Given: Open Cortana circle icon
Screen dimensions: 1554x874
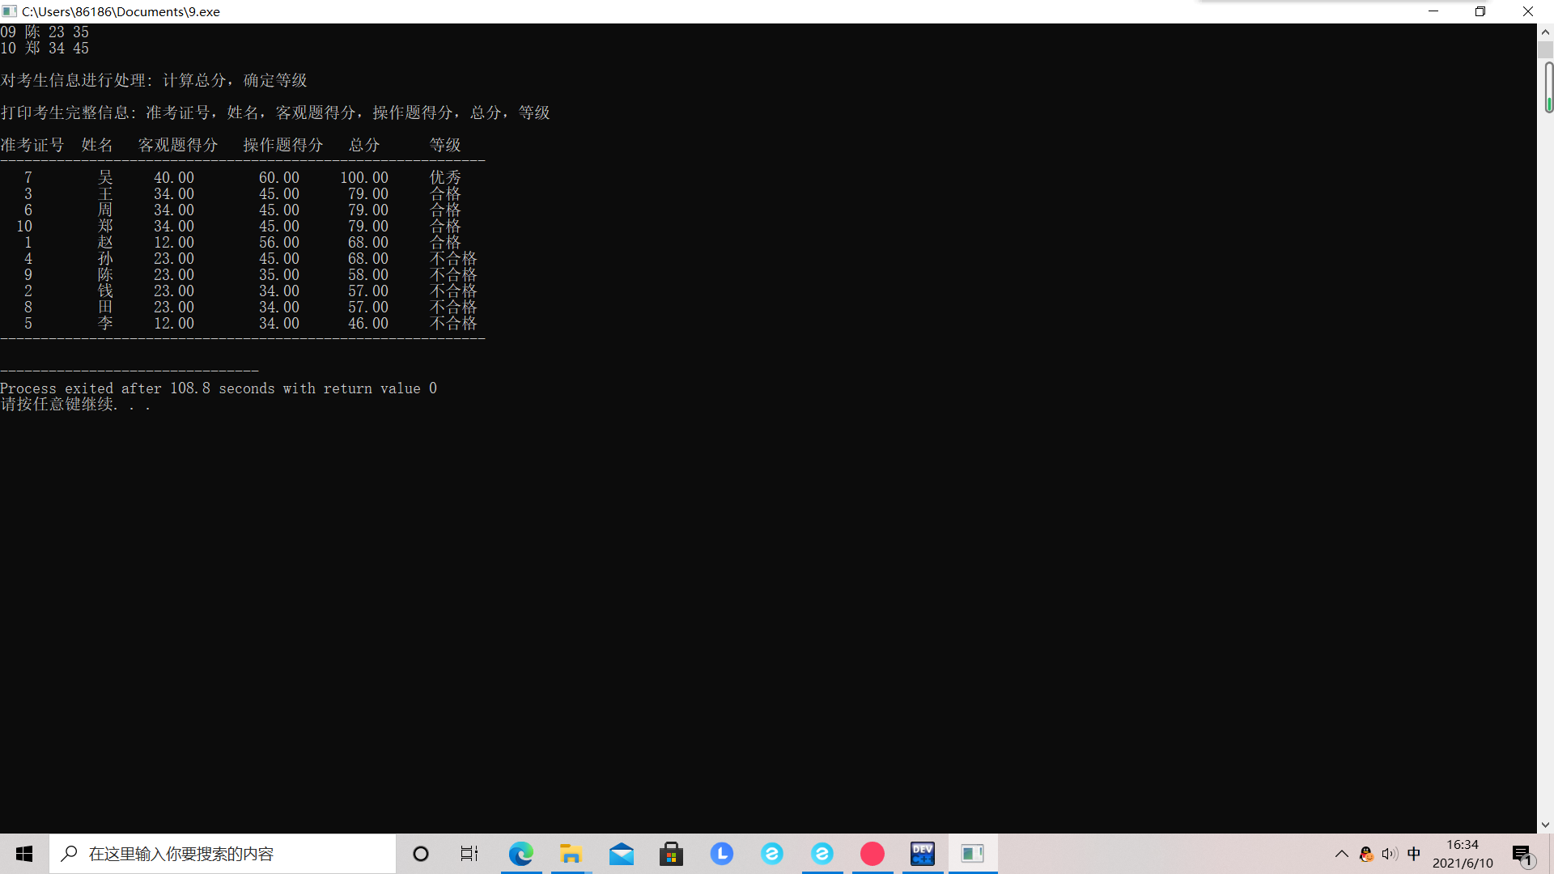Looking at the screenshot, I should click(x=421, y=854).
